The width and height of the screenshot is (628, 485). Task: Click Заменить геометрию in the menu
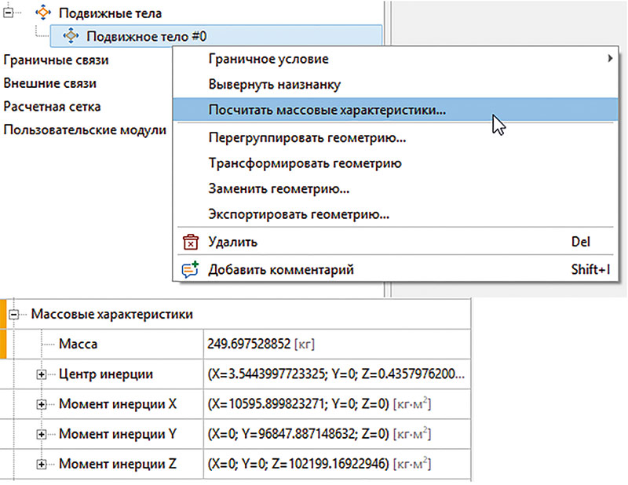tap(279, 189)
